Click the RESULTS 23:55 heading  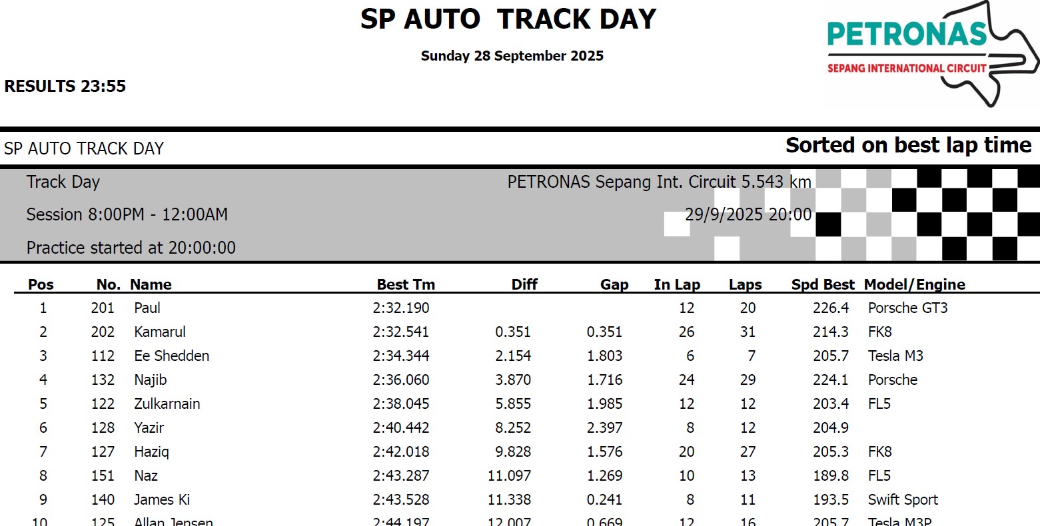65,86
